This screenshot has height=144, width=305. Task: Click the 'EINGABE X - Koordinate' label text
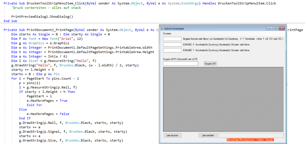pos(216,44)
